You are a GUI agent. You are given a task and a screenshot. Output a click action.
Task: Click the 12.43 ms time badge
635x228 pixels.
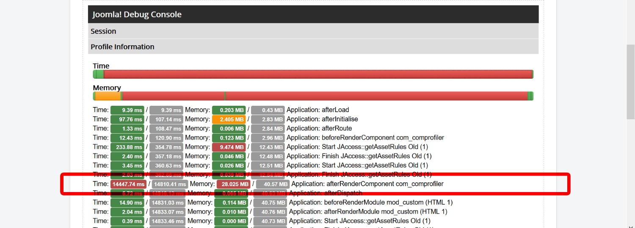coord(127,138)
